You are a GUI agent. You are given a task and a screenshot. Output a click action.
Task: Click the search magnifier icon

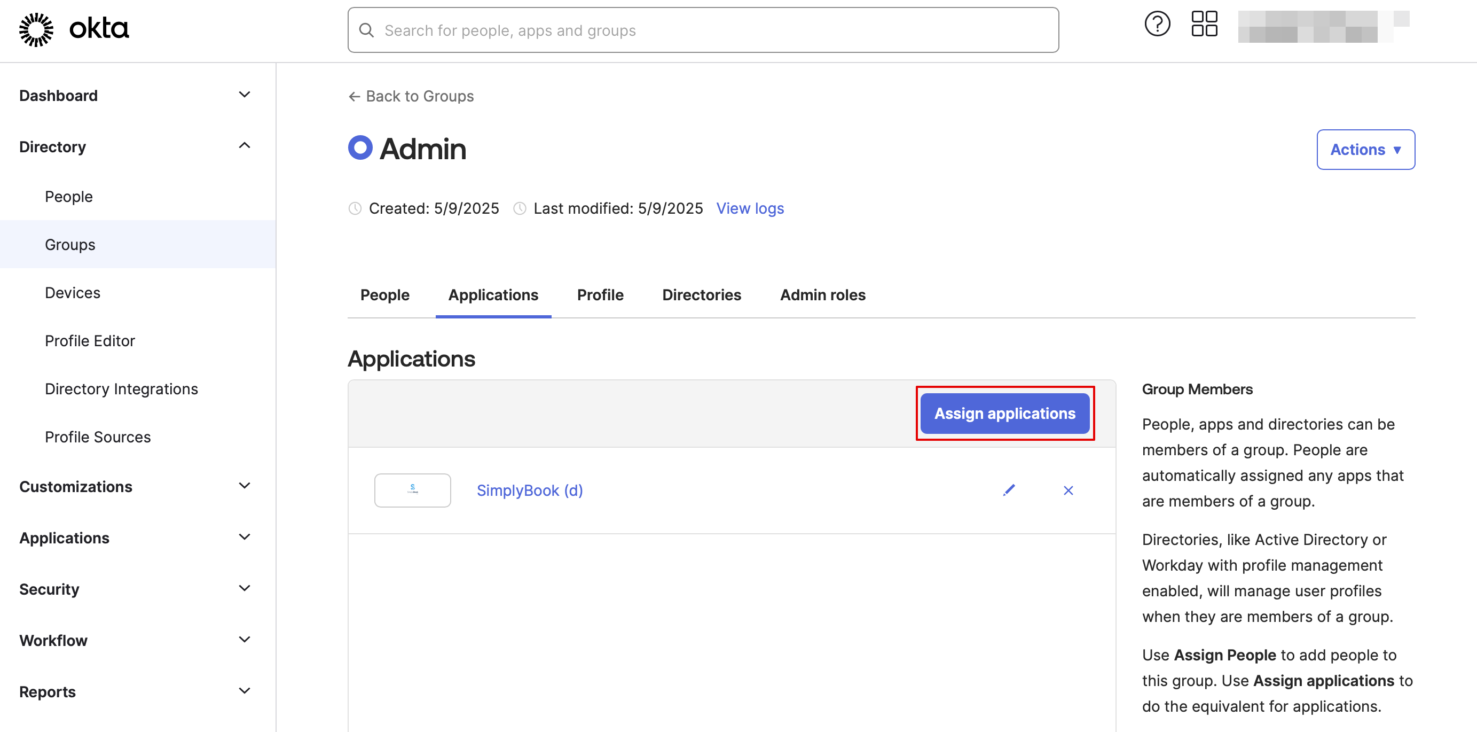coord(366,30)
